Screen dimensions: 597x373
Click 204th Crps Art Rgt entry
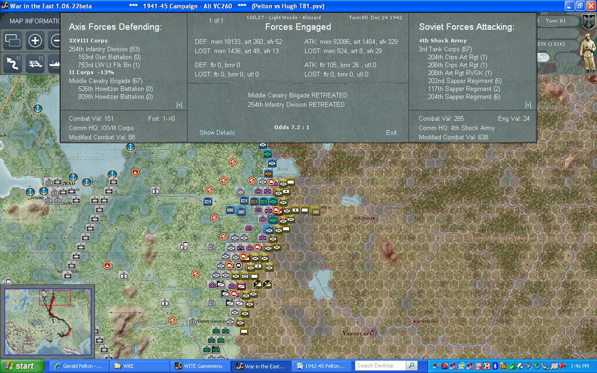pyautogui.click(x=458, y=57)
